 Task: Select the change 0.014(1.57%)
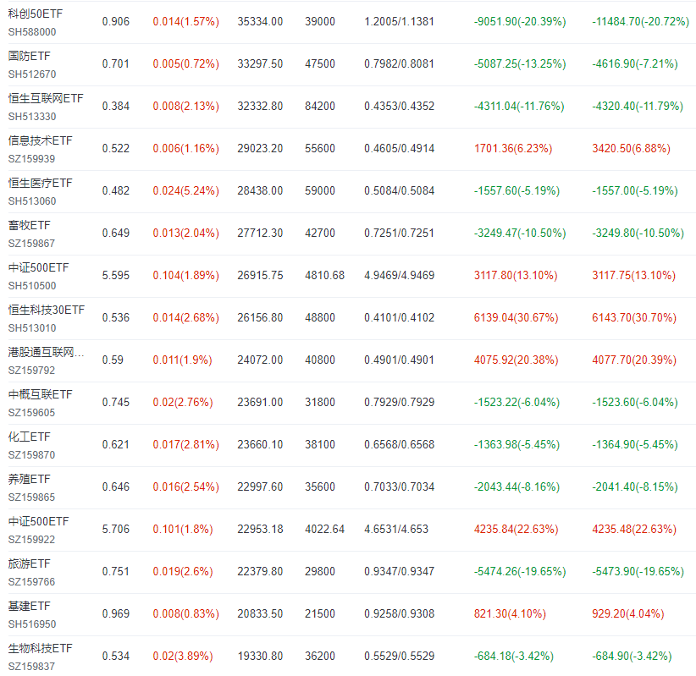(x=186, y=21)
